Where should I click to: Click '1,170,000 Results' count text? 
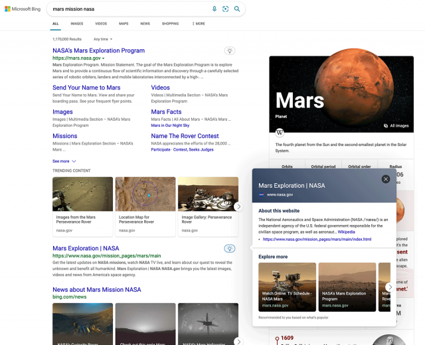(67, 39)
